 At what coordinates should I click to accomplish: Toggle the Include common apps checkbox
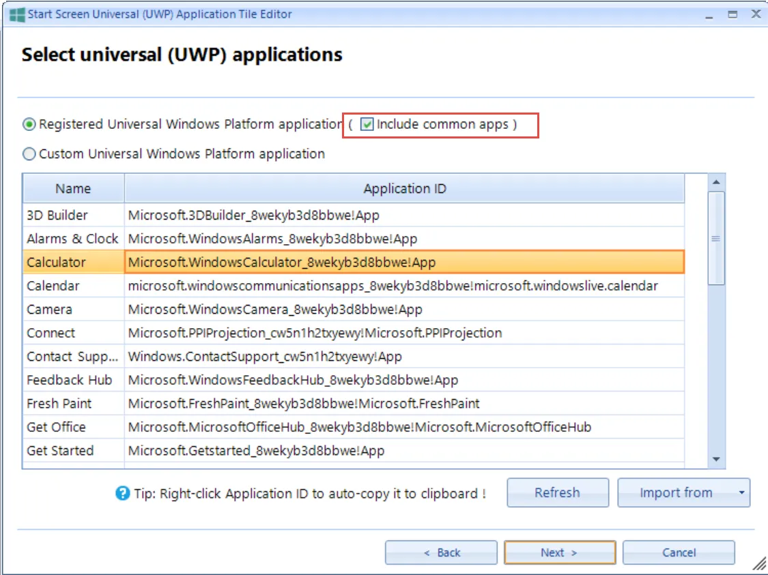click(367, 124)
